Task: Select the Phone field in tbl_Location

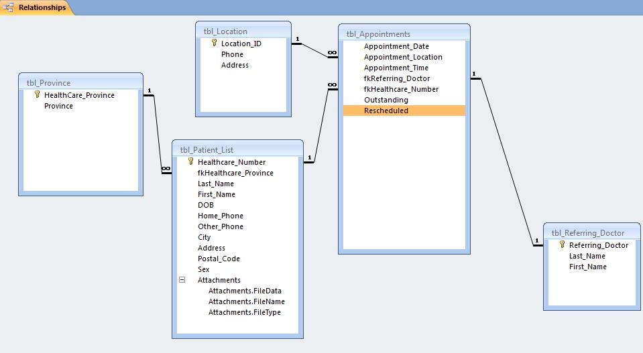Action: tap(243, 54)
